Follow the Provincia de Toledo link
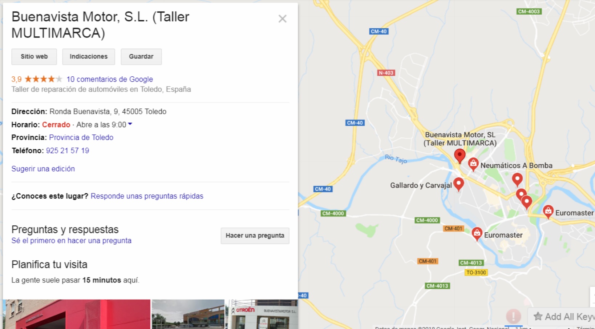This screenshot has height=329, width=595. pos(81,137)
